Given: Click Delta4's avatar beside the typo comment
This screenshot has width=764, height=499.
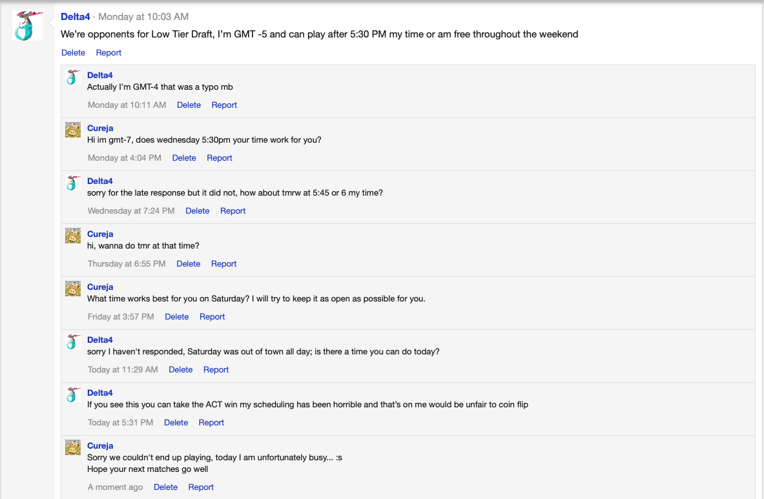Looking at the screenshot, I should click(x=73, y=77).
